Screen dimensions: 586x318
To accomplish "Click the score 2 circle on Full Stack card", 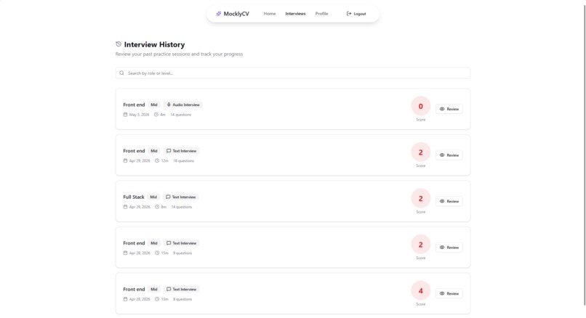I will (x=421, y=198).
